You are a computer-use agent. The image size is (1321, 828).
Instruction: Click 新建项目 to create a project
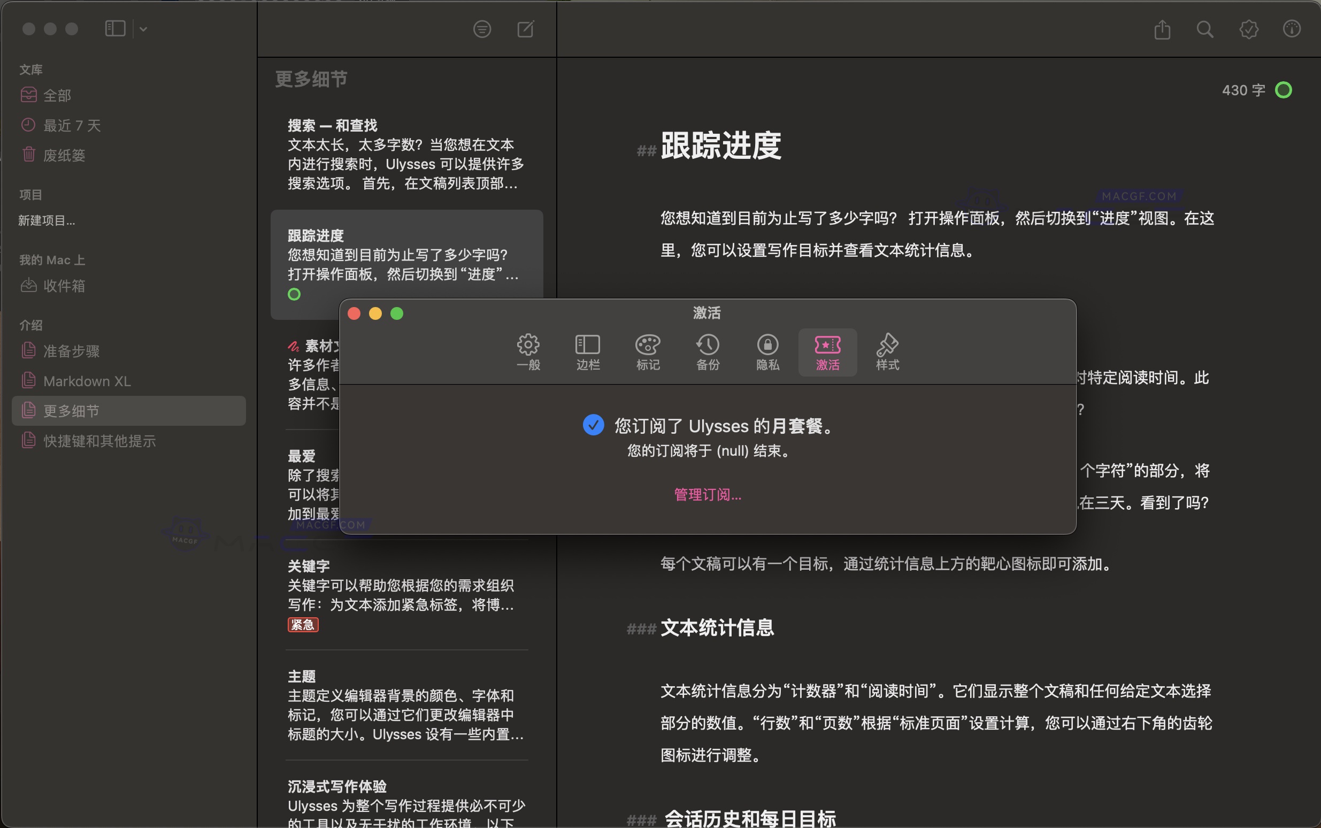point(46,220)
